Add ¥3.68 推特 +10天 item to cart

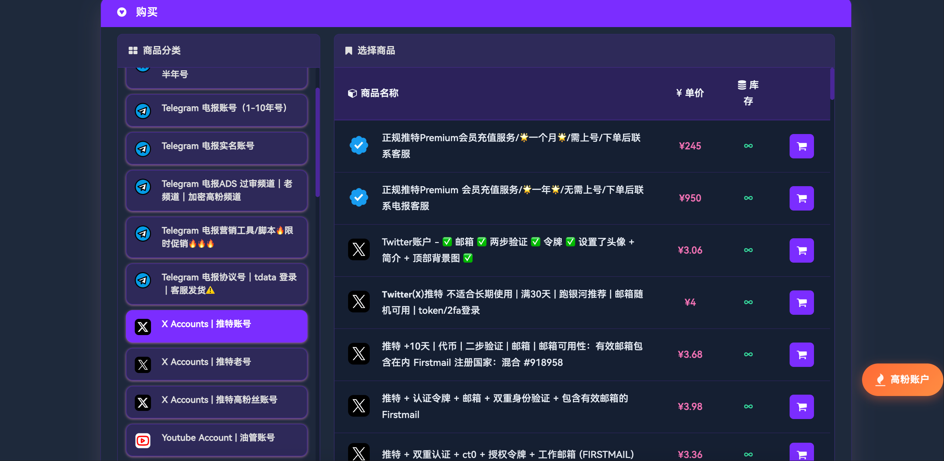(x=801, y=354)
